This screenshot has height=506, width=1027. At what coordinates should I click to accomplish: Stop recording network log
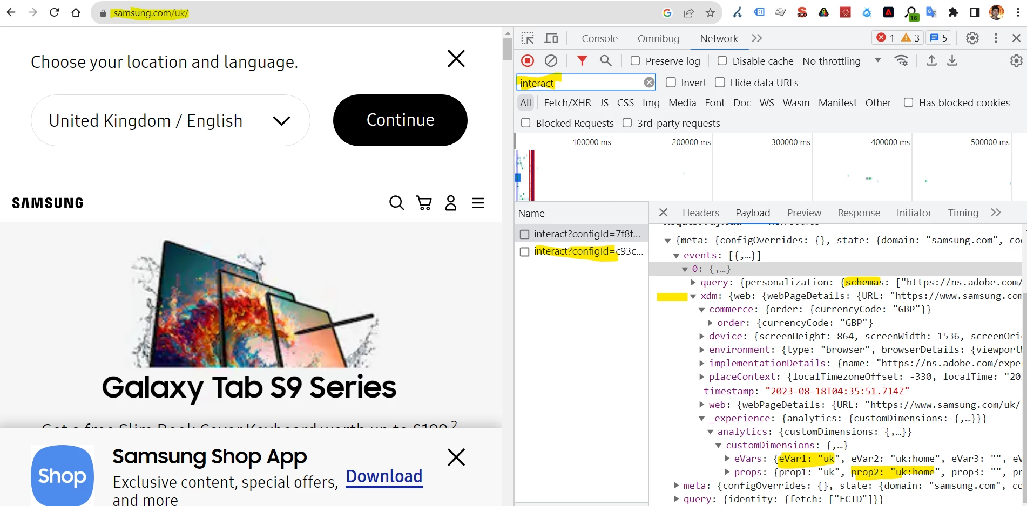tap(528, 61)
